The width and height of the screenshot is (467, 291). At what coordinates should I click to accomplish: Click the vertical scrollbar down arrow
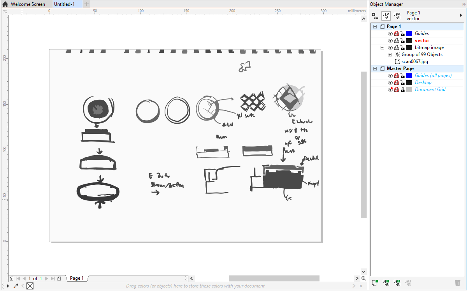coord(363,272)
